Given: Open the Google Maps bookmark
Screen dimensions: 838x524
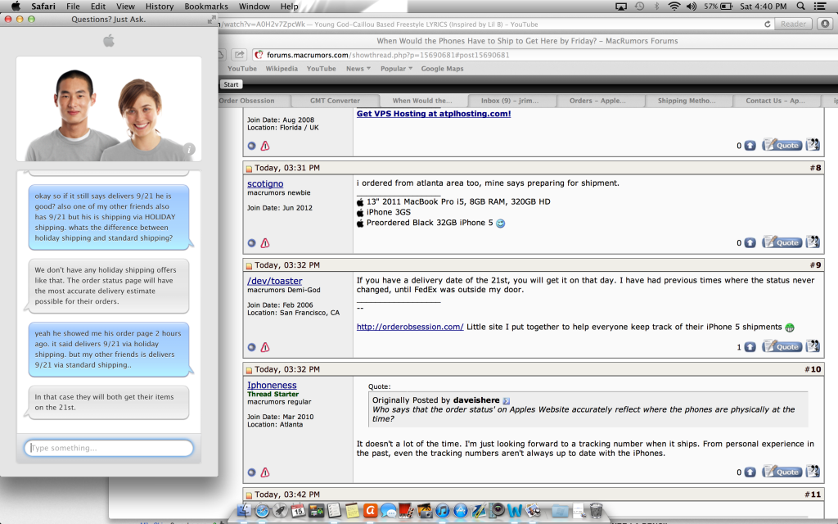Looking at the screenshot, I should 442,69.
